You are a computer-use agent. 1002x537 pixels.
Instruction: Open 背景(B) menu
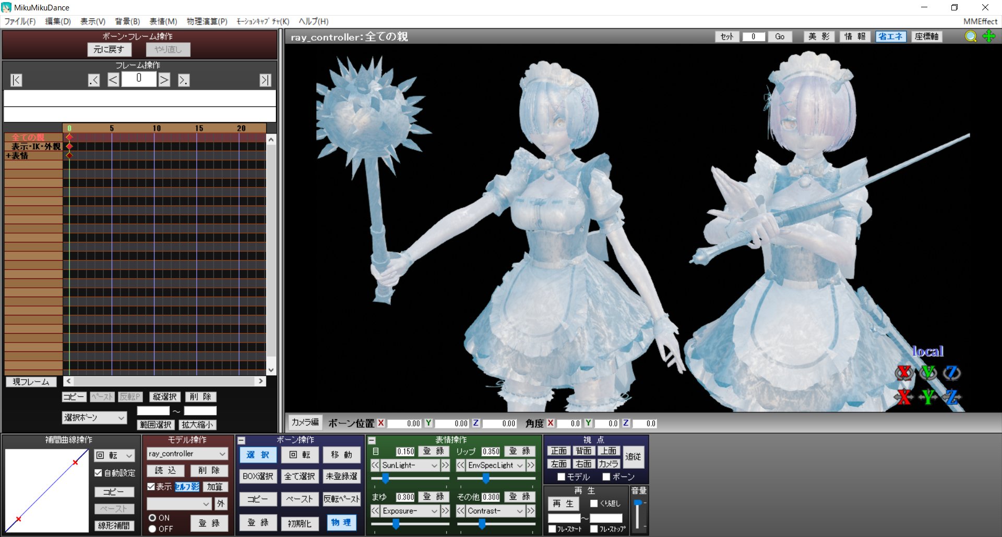click(127, 21)
